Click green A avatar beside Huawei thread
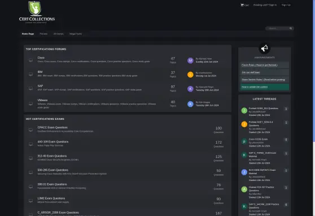Viewport: 315px width, 216px height. tap(244, 189)
